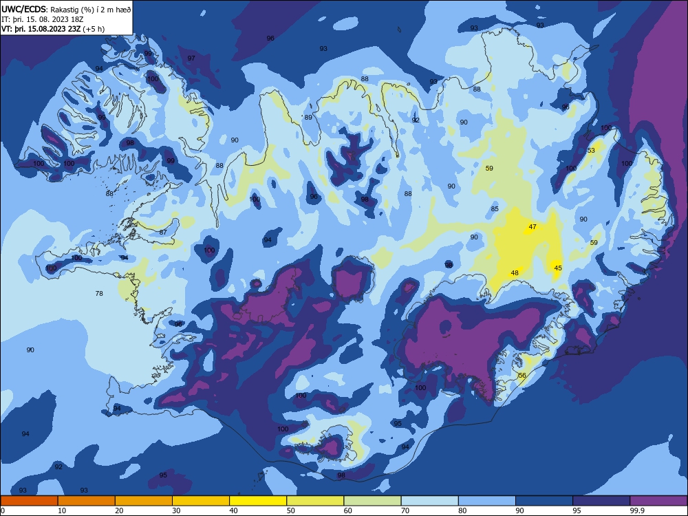Click the humidity value '78' on the map
688x516 pixels.
point(99,294)
